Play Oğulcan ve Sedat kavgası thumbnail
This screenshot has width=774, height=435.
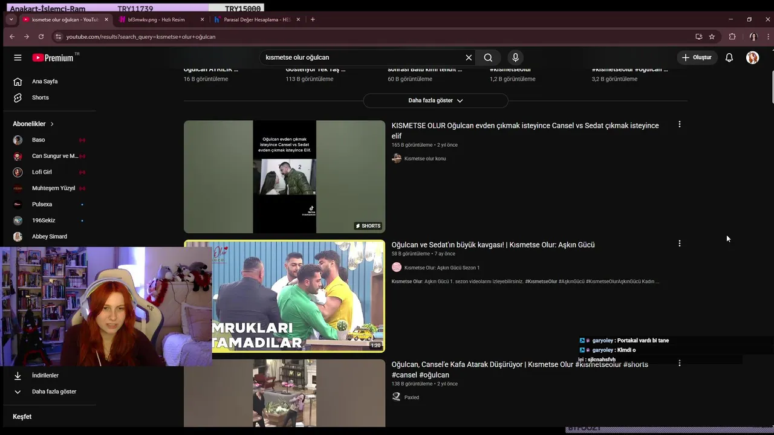284,296
